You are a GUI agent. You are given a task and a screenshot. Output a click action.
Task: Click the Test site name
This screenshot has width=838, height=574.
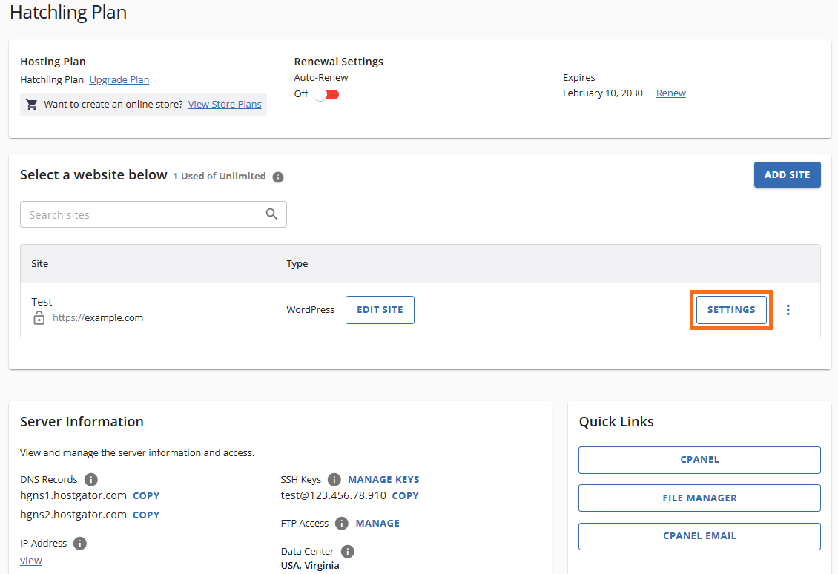click(42, 302)
